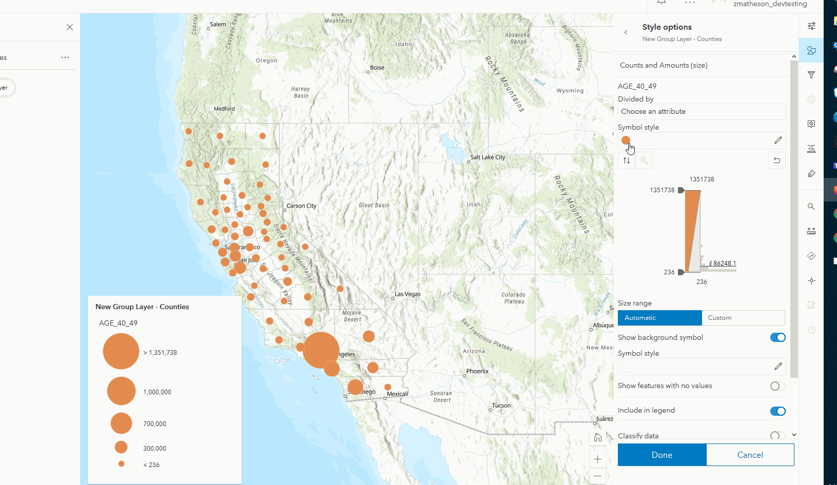Grab the upper 1351738 histogram handle
This screenshot has height=485, width=837.
pyautogui.click(x=681, y=190)
